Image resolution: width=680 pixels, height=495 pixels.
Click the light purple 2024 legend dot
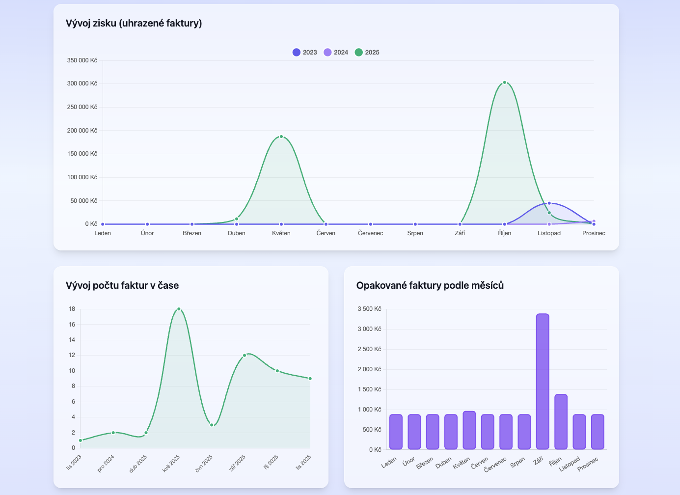tap(327, 52)
